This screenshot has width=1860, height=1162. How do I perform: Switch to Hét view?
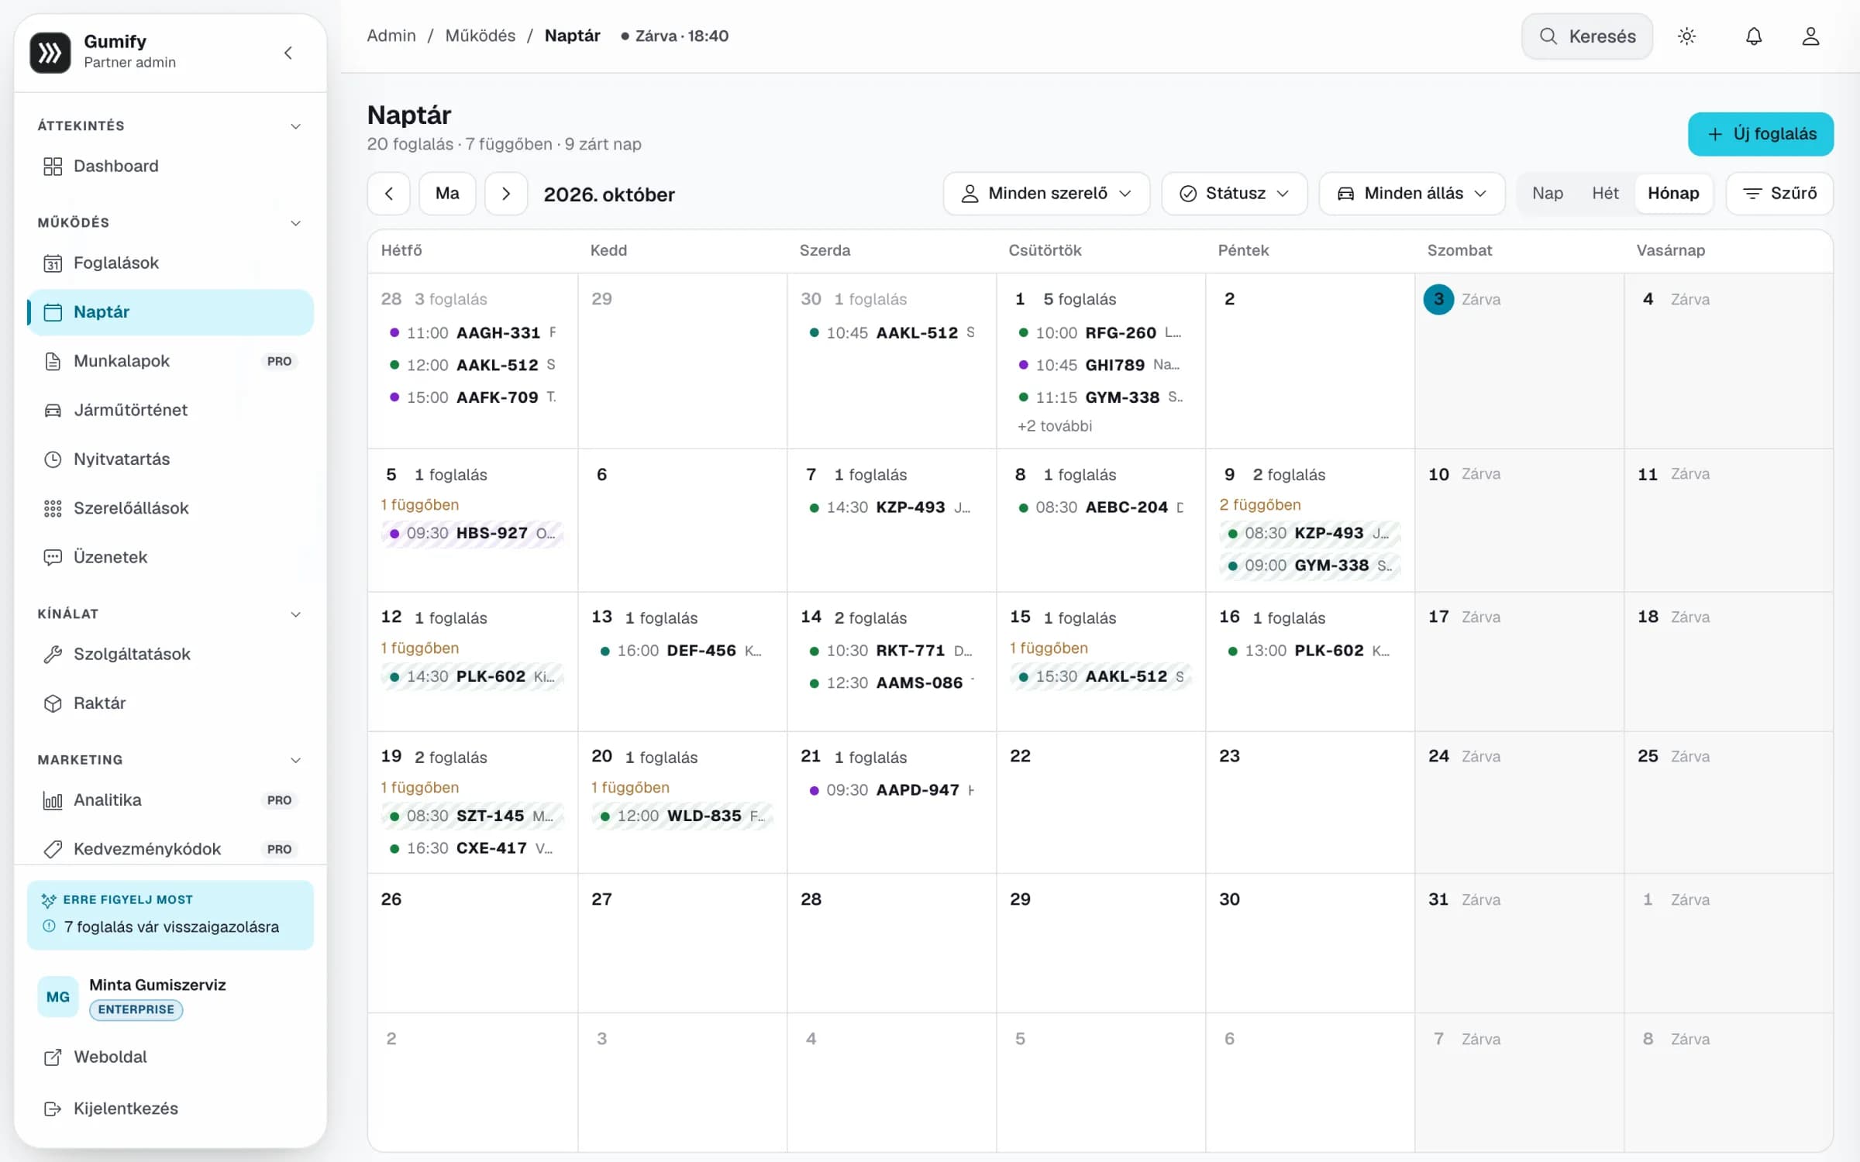point(1606,194)
